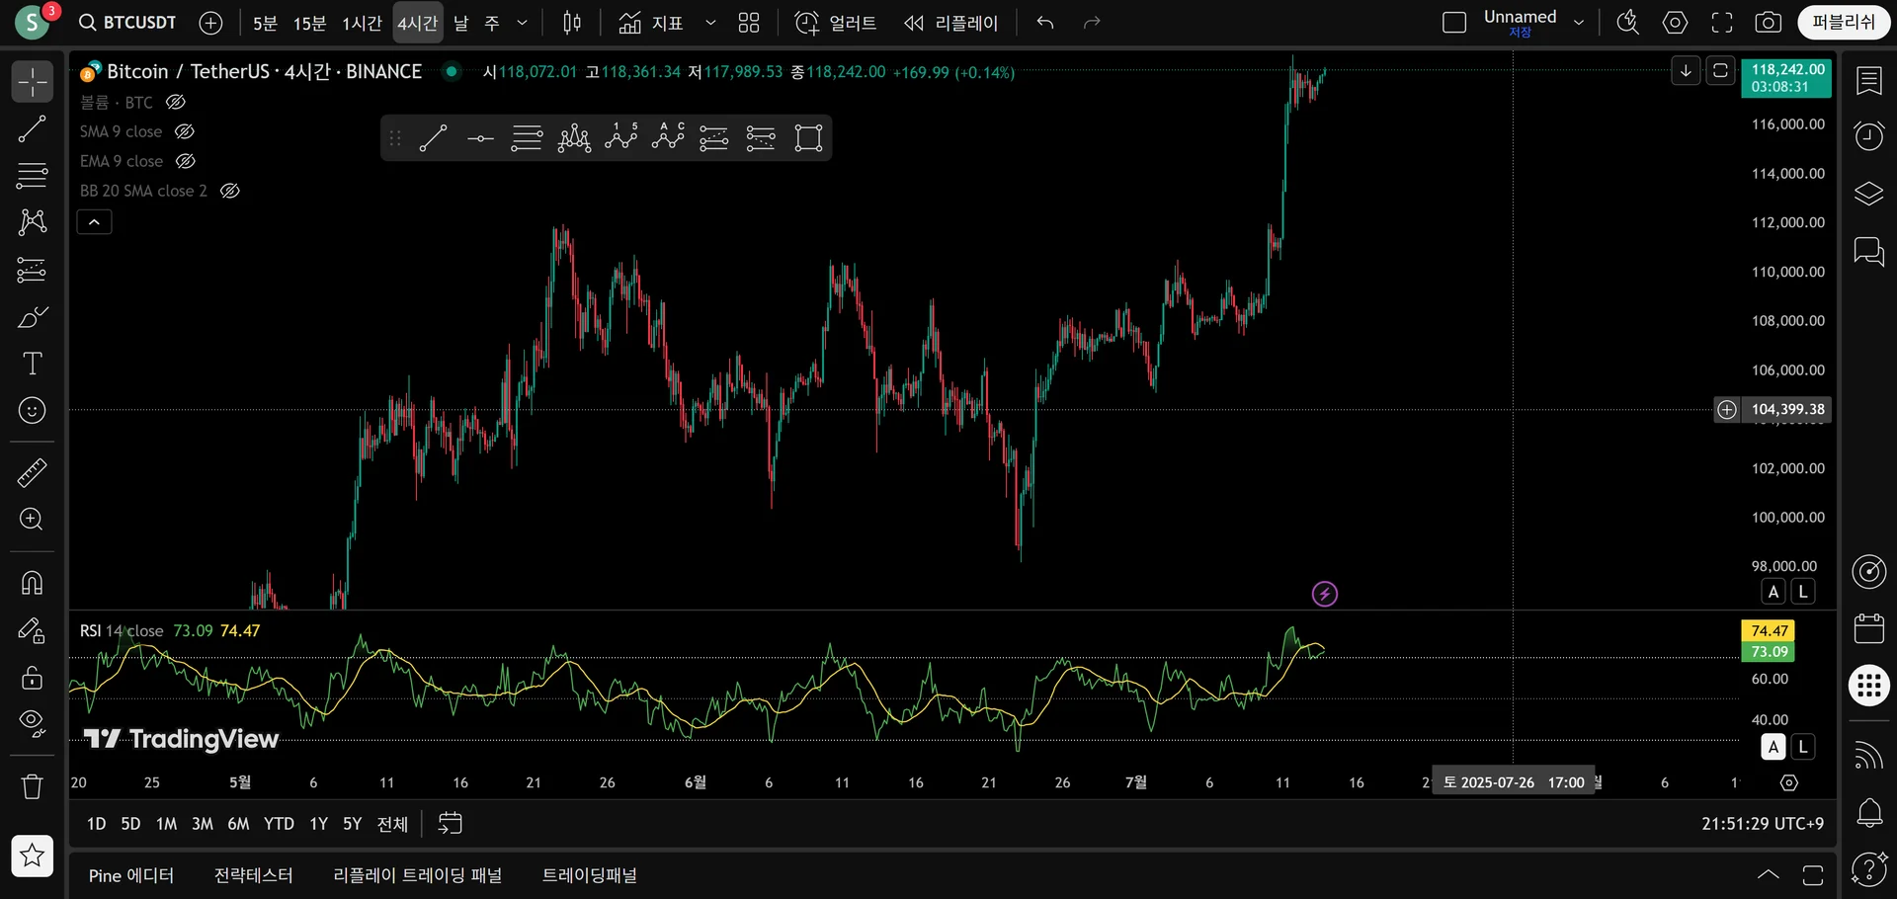Click the measure ruler tool

[x=32, y=473]
